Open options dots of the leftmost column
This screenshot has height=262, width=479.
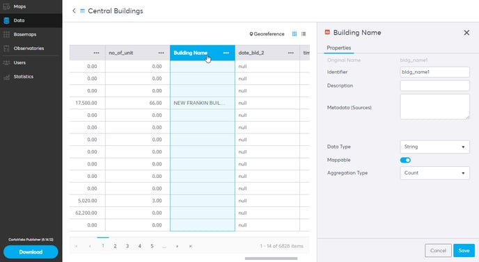coord(96,53)
